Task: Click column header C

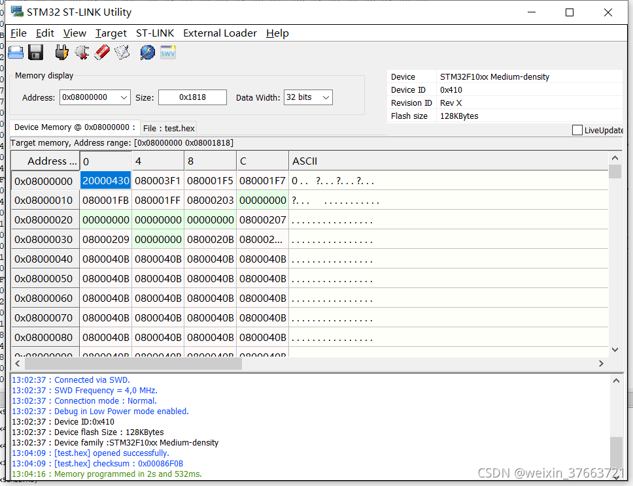Action: point(262,161)
